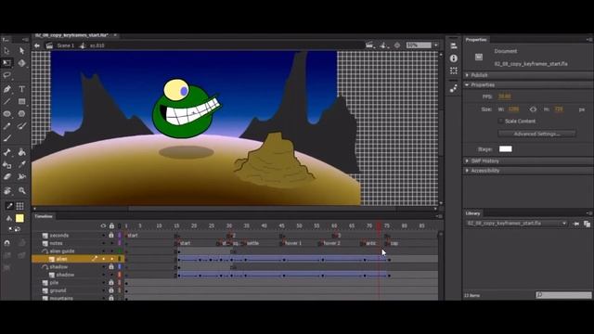This screenshot has height=334, width=594.
Task: Select the Rectangle tool
Action: [21, 101]
